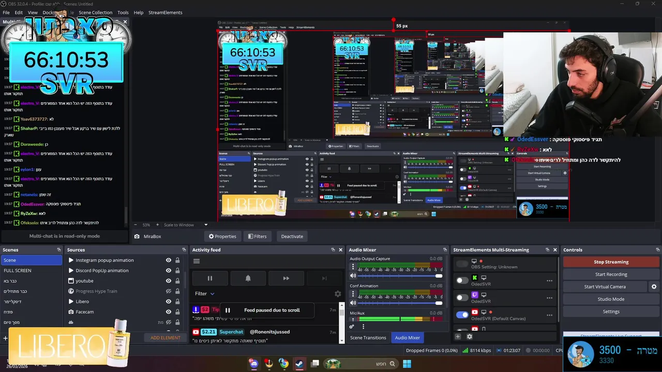Expand the Activity feed Filter dropdown
The image size is (662, 372).
coord(204,293)
